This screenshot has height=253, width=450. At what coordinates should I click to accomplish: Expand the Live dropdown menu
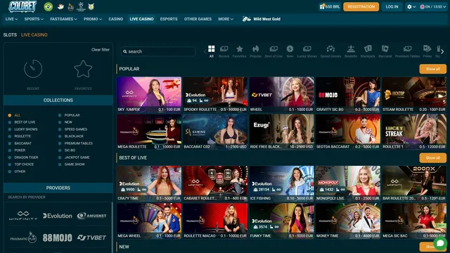pos(11,19)
